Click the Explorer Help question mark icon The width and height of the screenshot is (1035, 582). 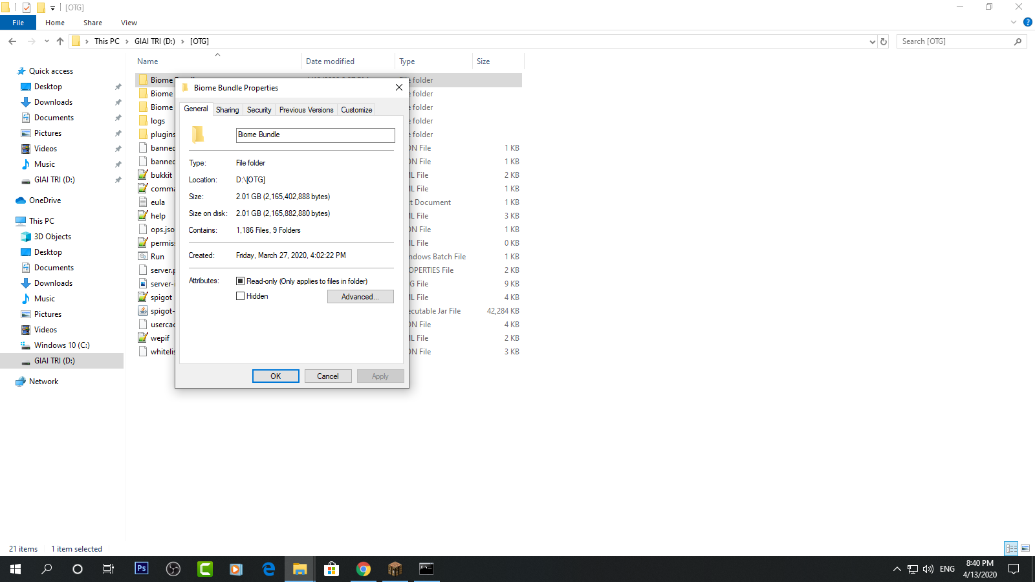[x=1028, y=22]
